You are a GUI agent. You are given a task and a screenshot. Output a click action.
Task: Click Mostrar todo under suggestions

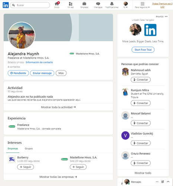(x=143, y=173)
